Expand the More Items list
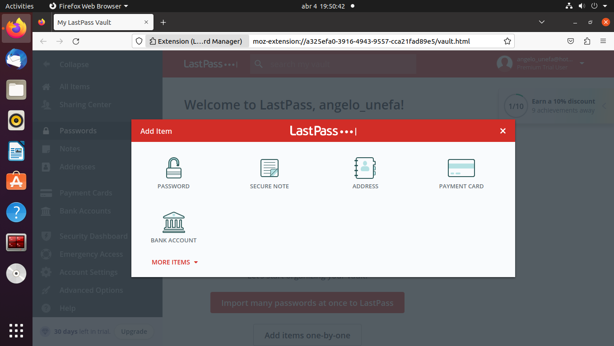The height and width of the screenshot is (346, 614). 175,262
